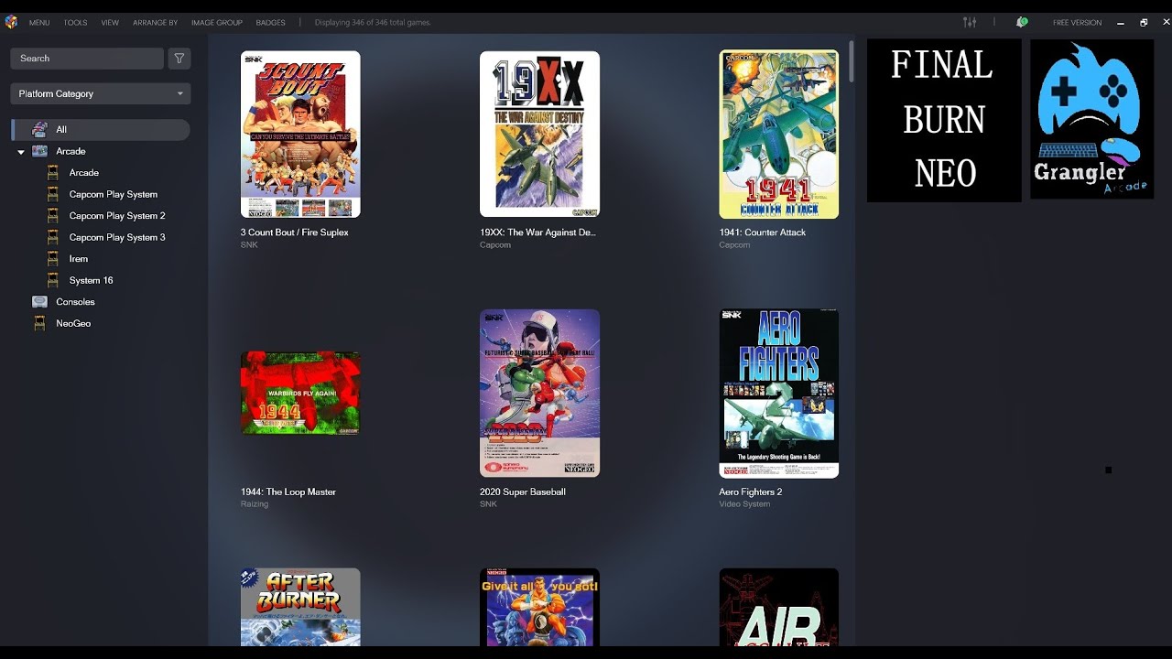Click the '19XX: The War Against De...' title
The width and height of the screenshot is (1172, 659).
pyautogui.click(x=537, y=232)
